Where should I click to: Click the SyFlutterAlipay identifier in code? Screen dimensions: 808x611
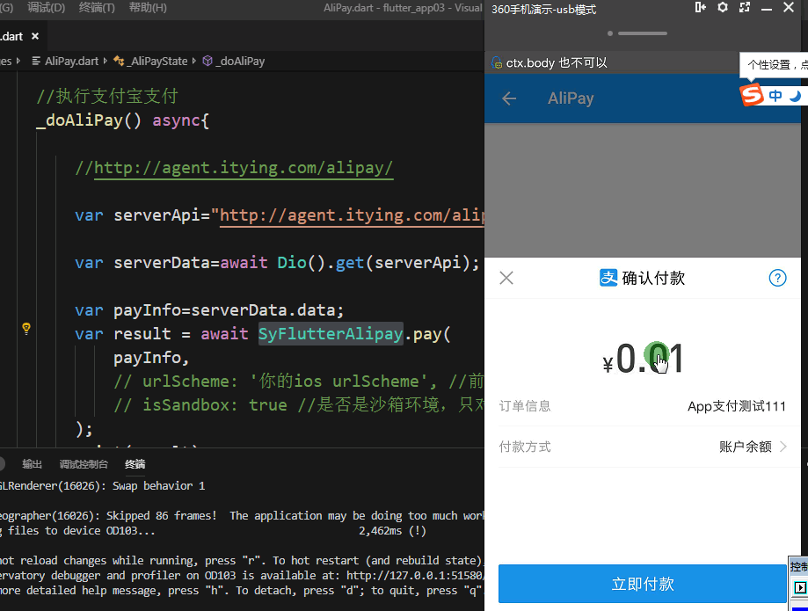(331, 334)
